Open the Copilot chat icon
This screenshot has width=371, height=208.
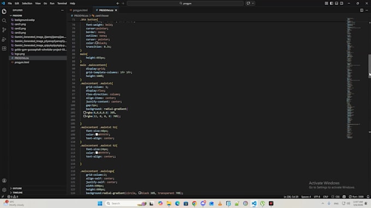tap(248, 3)
